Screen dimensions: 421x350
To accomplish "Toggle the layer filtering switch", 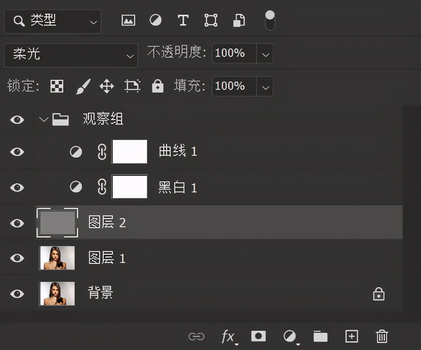I will (270, 20).
